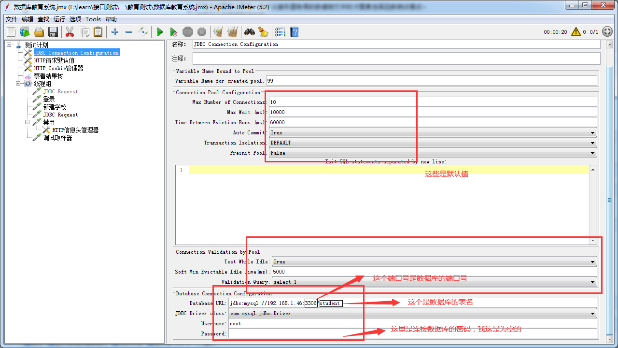The image size is (618, 348).
Task: Open the 帮助 menu
Action: (111, 19)
